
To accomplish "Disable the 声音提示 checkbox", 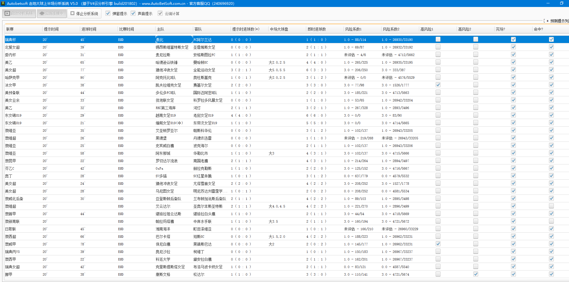I will point(133,14).
